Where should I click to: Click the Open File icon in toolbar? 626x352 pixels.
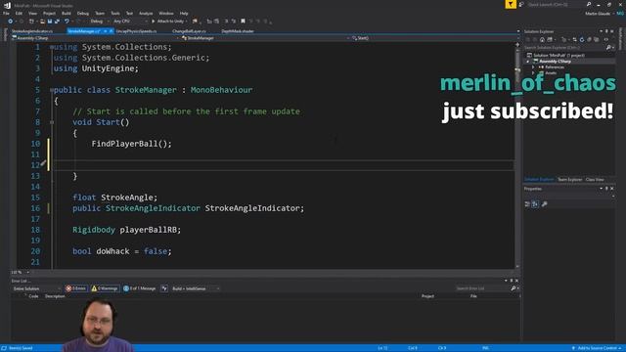pyautogui.click(x=42, y=22)
